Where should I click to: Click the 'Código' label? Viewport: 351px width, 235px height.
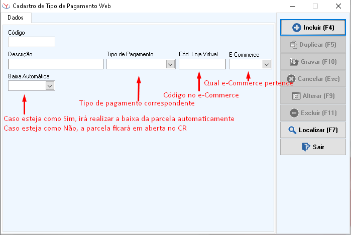click(17, 33)
